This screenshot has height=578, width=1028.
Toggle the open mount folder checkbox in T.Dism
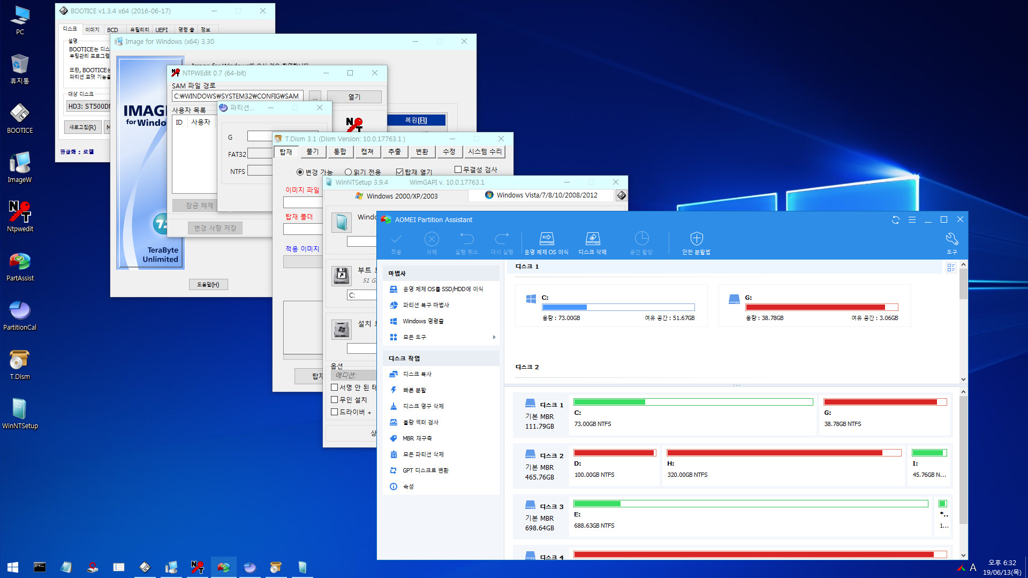[399, 172]
